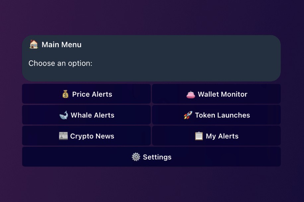
Task: Open Whale Alerts
Action: click(86, 115)
